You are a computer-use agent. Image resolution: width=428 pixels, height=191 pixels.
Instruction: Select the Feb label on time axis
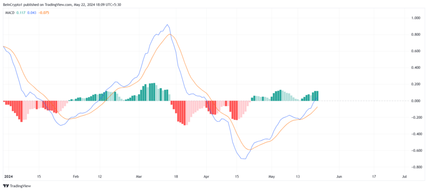76,176
